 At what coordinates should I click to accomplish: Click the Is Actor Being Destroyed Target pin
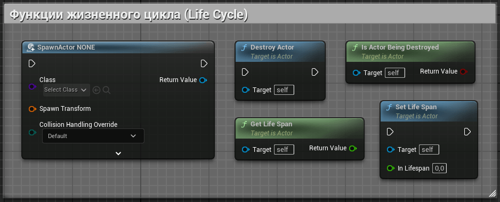point(357,72)
